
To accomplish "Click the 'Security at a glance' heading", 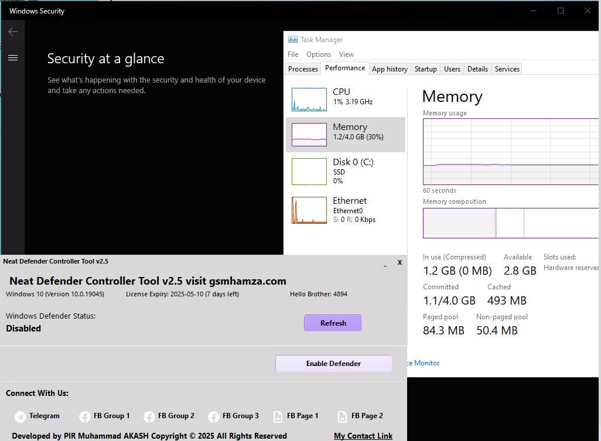I will [x=106, y=59].
